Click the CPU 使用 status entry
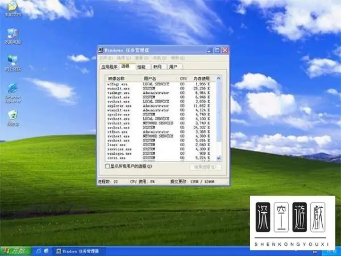This screenshot has height=256, width=341. click(x=143, y=181)
